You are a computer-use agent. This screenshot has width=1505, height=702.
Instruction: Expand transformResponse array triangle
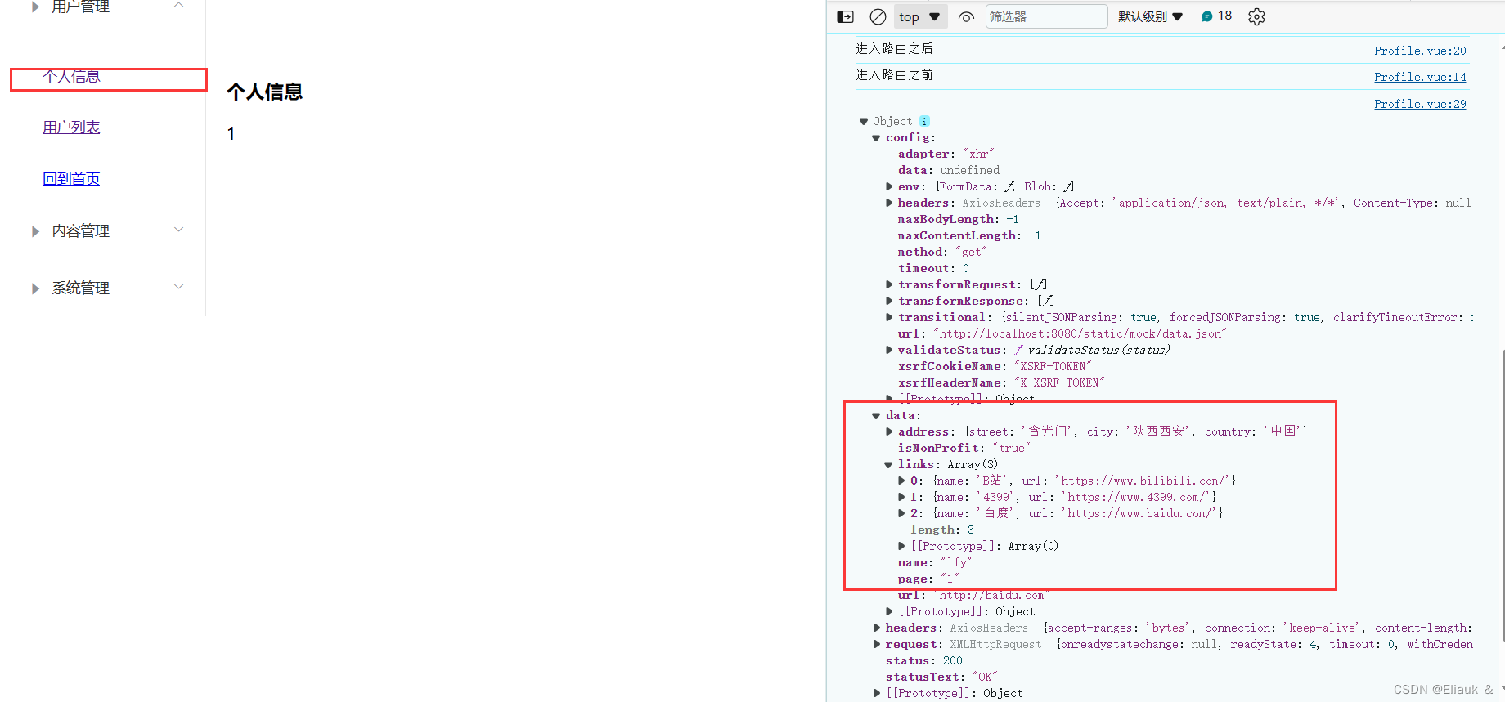pyautogui.click(x=889, y=301)
